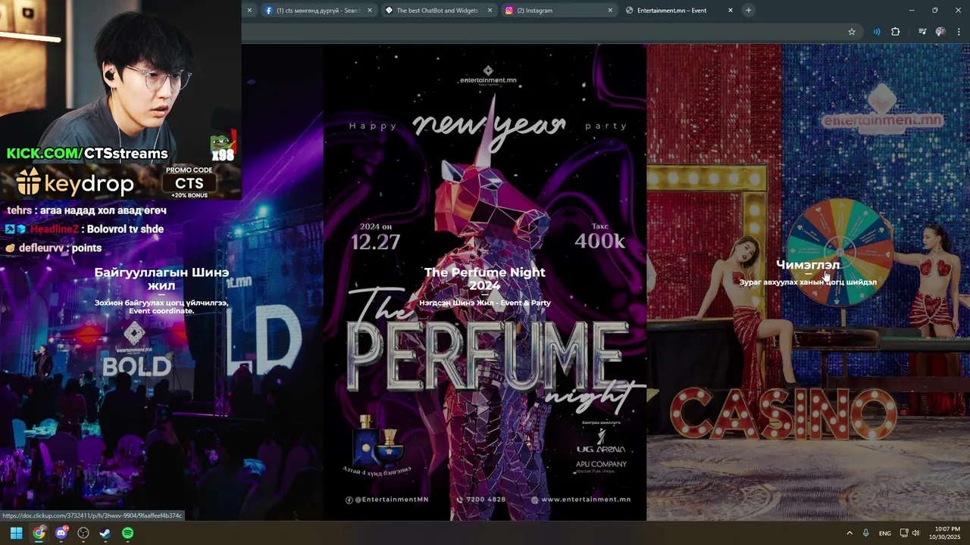This screenshot has height=545, width=970.
Task: Close the ChatBot and Widgets tab
Action: pyautogui.click(x=490, y=11)
